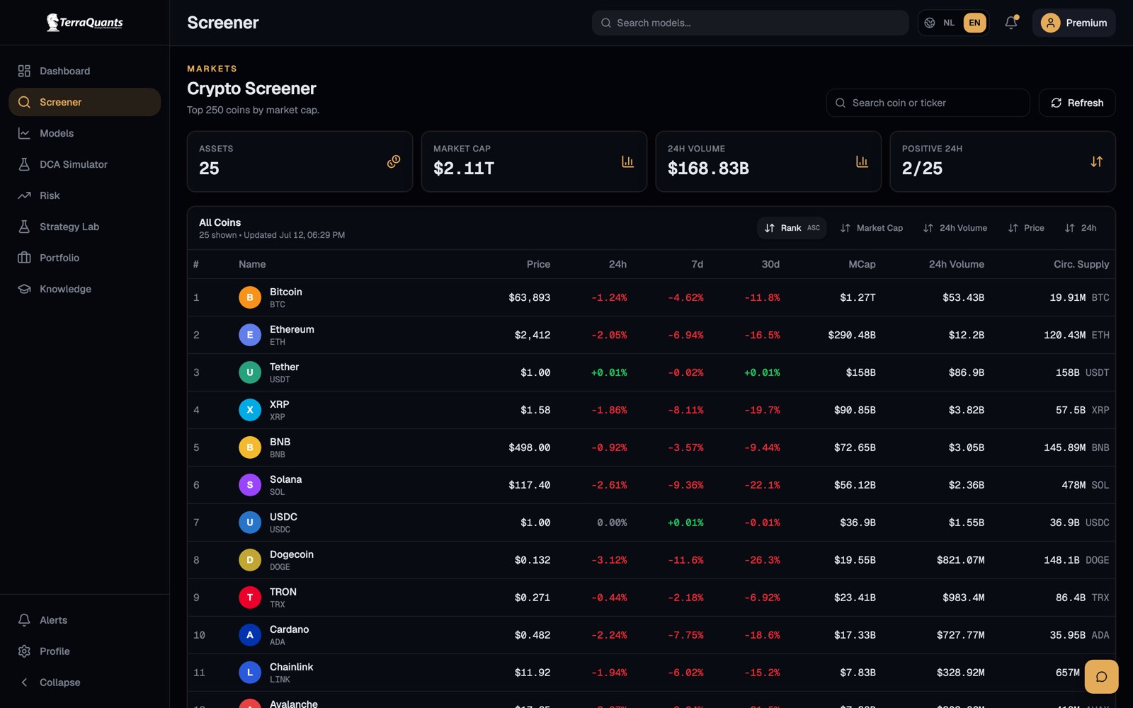Open the Profile settings page
The width and height of the screenshot is (1133, 708).
click(85, 651)
